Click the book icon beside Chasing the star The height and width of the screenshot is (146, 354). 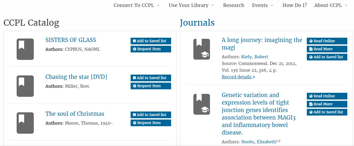tap(25, 86)
